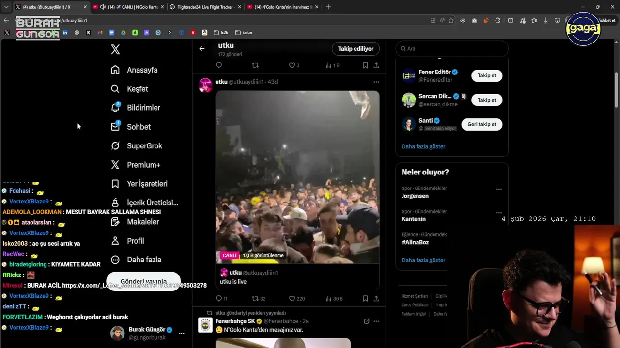Focus the Ara search field

point(452,49)
